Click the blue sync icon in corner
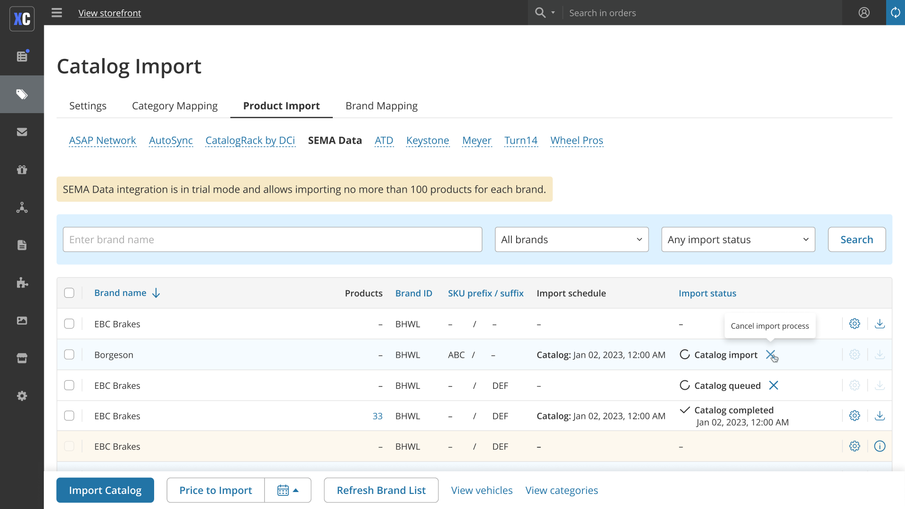This screenshot has width=905, height=509. click(x=896, y=13)
